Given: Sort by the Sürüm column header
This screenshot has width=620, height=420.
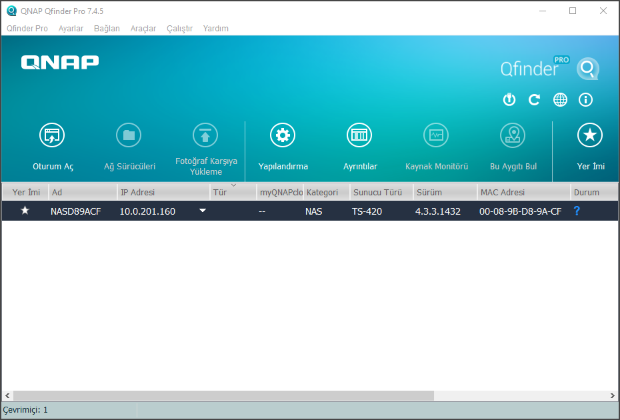Looking at the screenshot, I should [443, 192].
